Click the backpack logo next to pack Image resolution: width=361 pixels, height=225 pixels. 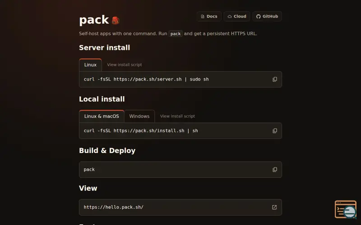tap(116, 20)
